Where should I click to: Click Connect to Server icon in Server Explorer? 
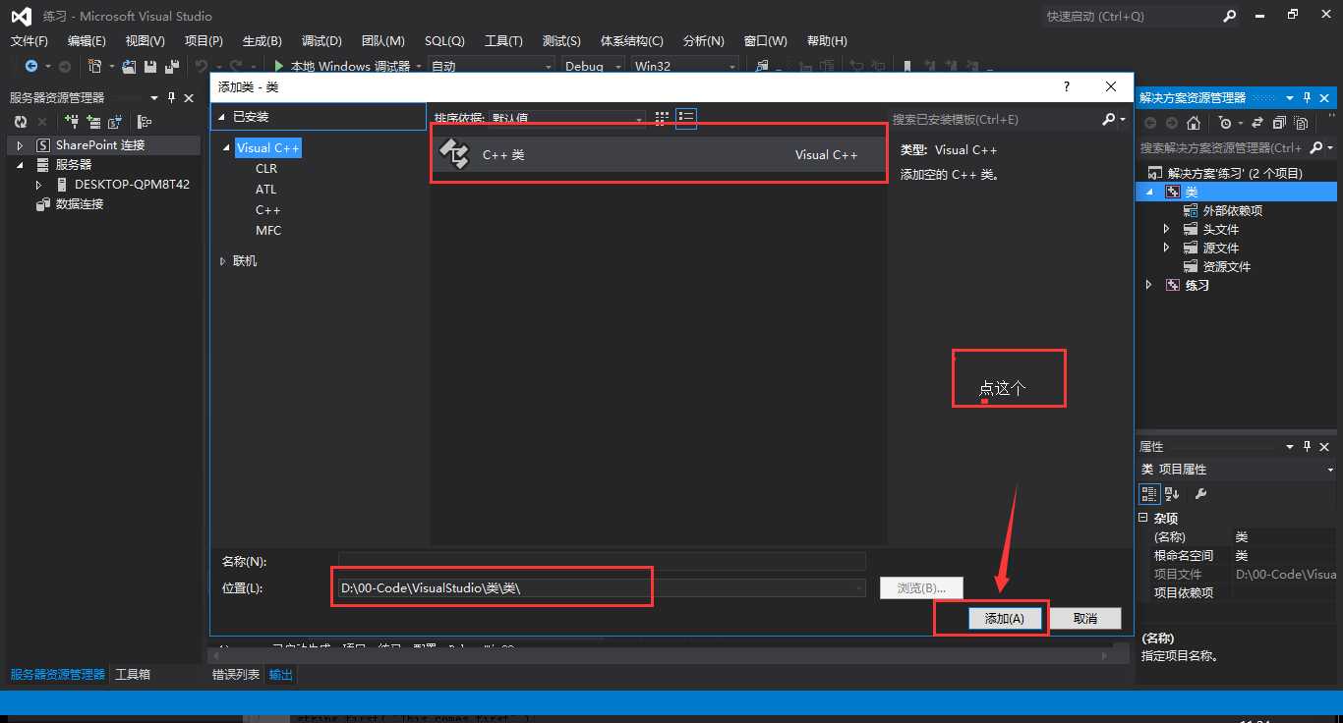click(93, 122)
